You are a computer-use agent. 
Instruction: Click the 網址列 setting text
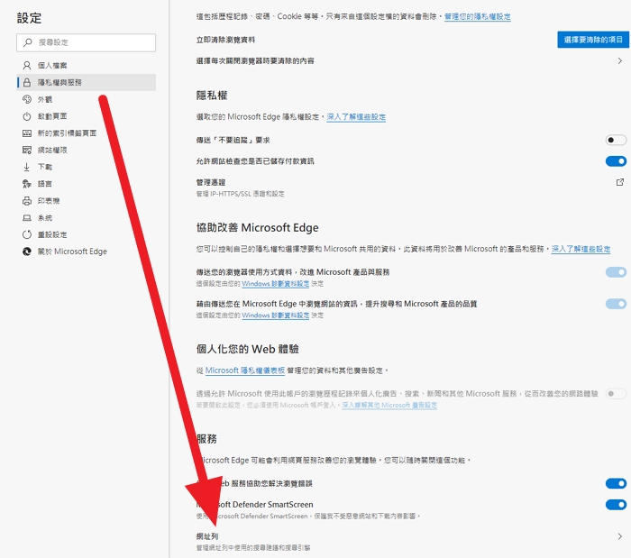click(x=207, y=536)
